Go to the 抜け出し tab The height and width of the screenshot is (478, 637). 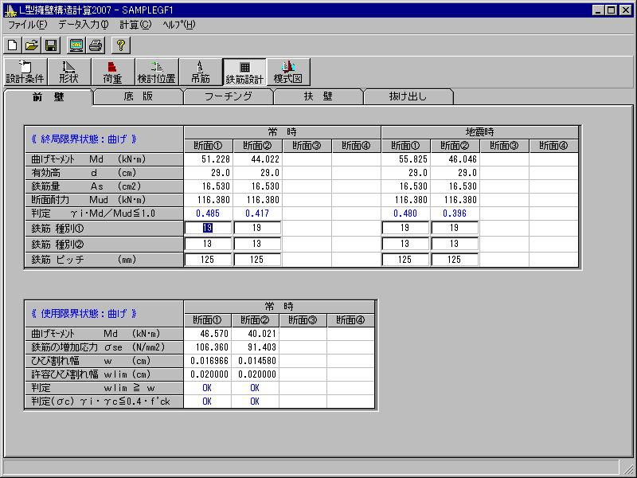408,96
